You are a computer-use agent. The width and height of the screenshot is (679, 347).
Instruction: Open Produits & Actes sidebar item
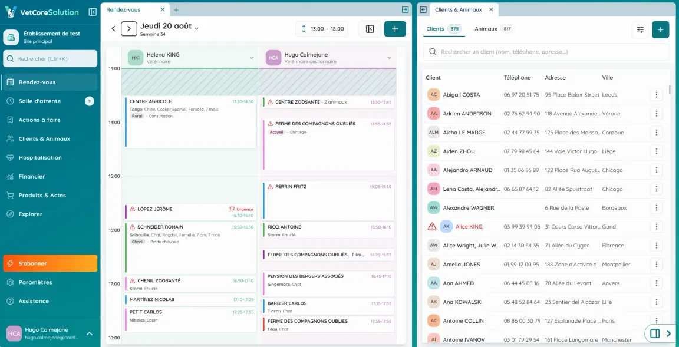[50, 195]
